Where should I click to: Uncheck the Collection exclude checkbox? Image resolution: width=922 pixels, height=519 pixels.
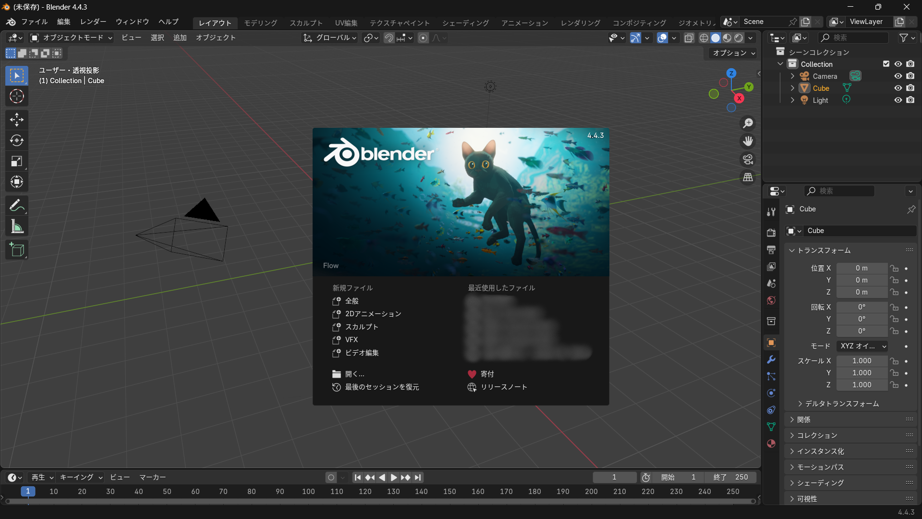886,64
